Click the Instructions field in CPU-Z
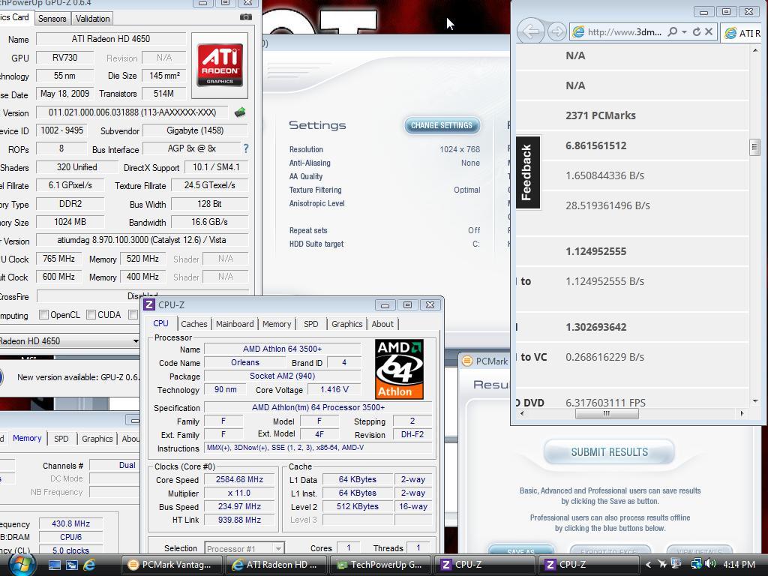Image resolution: width=768 pixels, height=576 pixels. [318, 448]
